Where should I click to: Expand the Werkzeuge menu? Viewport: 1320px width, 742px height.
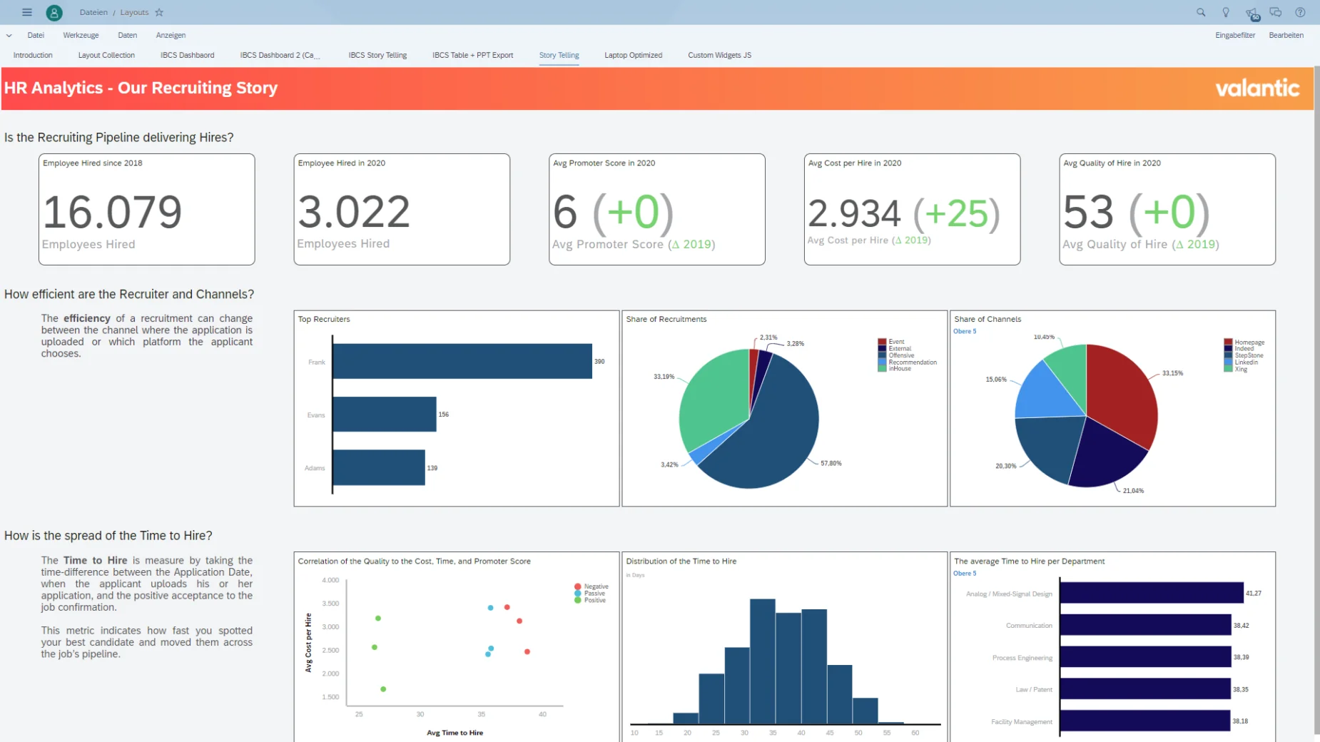tap(81, 35)
